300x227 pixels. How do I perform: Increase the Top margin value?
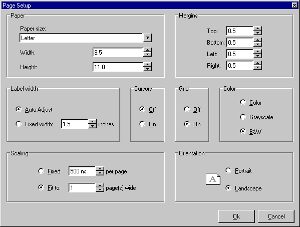tap(257, 29)
